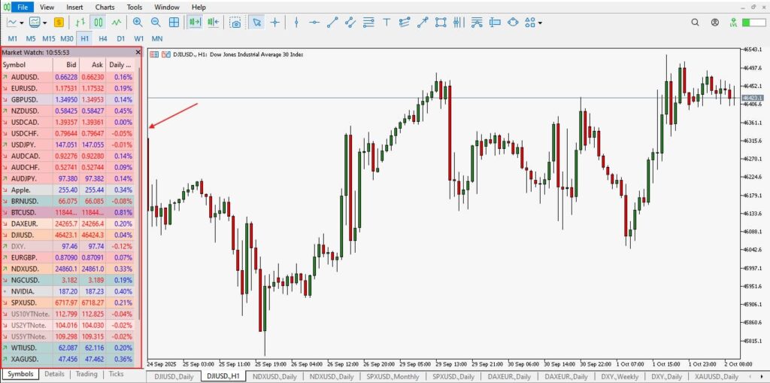Screen dimensions: 770x383
Task: Click the search magnifier icon
Action: pyautogui.click(x=715, y=23)
